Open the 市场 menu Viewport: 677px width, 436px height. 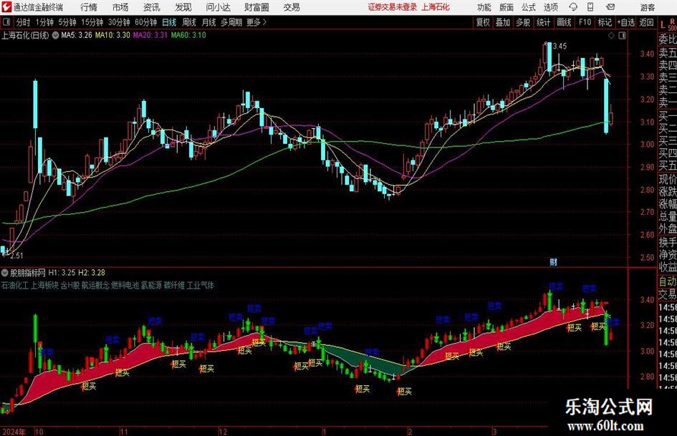point(120,7)
